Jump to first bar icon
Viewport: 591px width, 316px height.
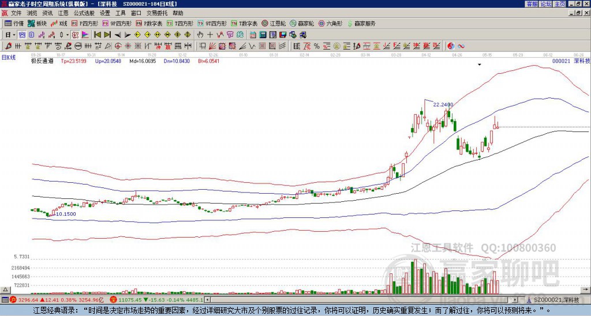pos(97,35)
